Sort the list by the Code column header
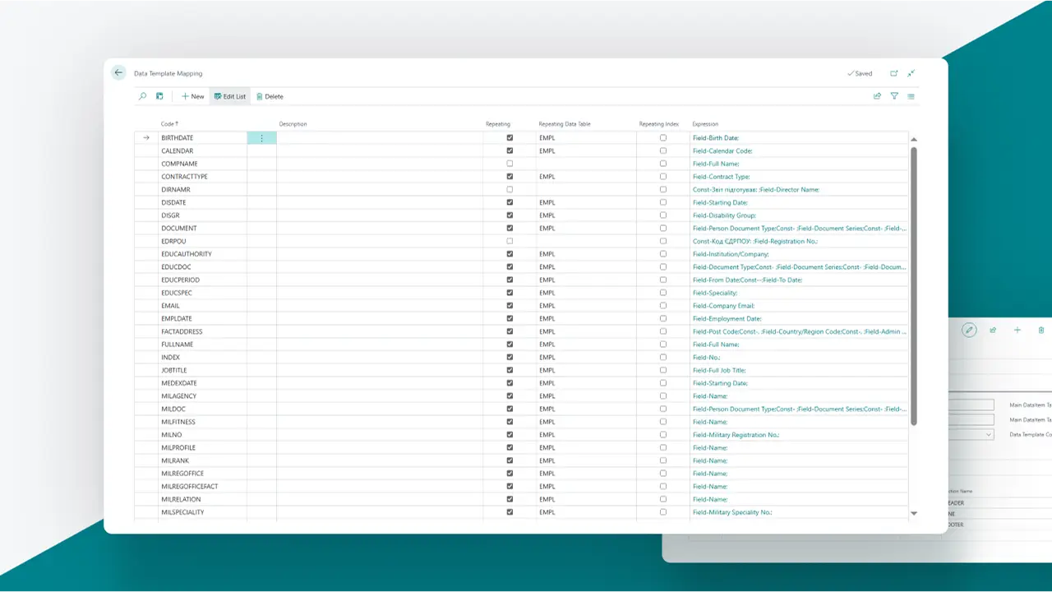1052x592 pixels. (x=168, y=123)
